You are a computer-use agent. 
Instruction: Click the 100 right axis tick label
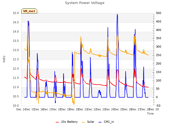click(x=159, y=80)
